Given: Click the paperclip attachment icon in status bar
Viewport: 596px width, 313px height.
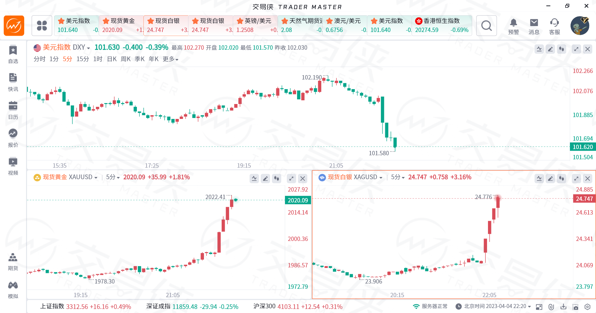Looking at the screenshot, I should pyautogui.click(x=551, y=307).
